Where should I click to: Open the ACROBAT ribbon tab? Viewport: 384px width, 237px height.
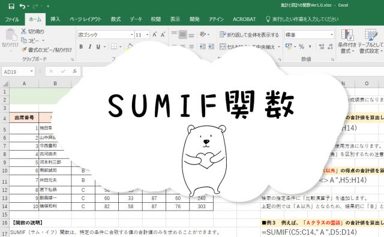244,19
